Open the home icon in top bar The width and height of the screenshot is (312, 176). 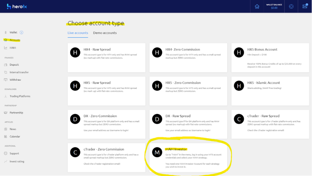pos(257,6)
